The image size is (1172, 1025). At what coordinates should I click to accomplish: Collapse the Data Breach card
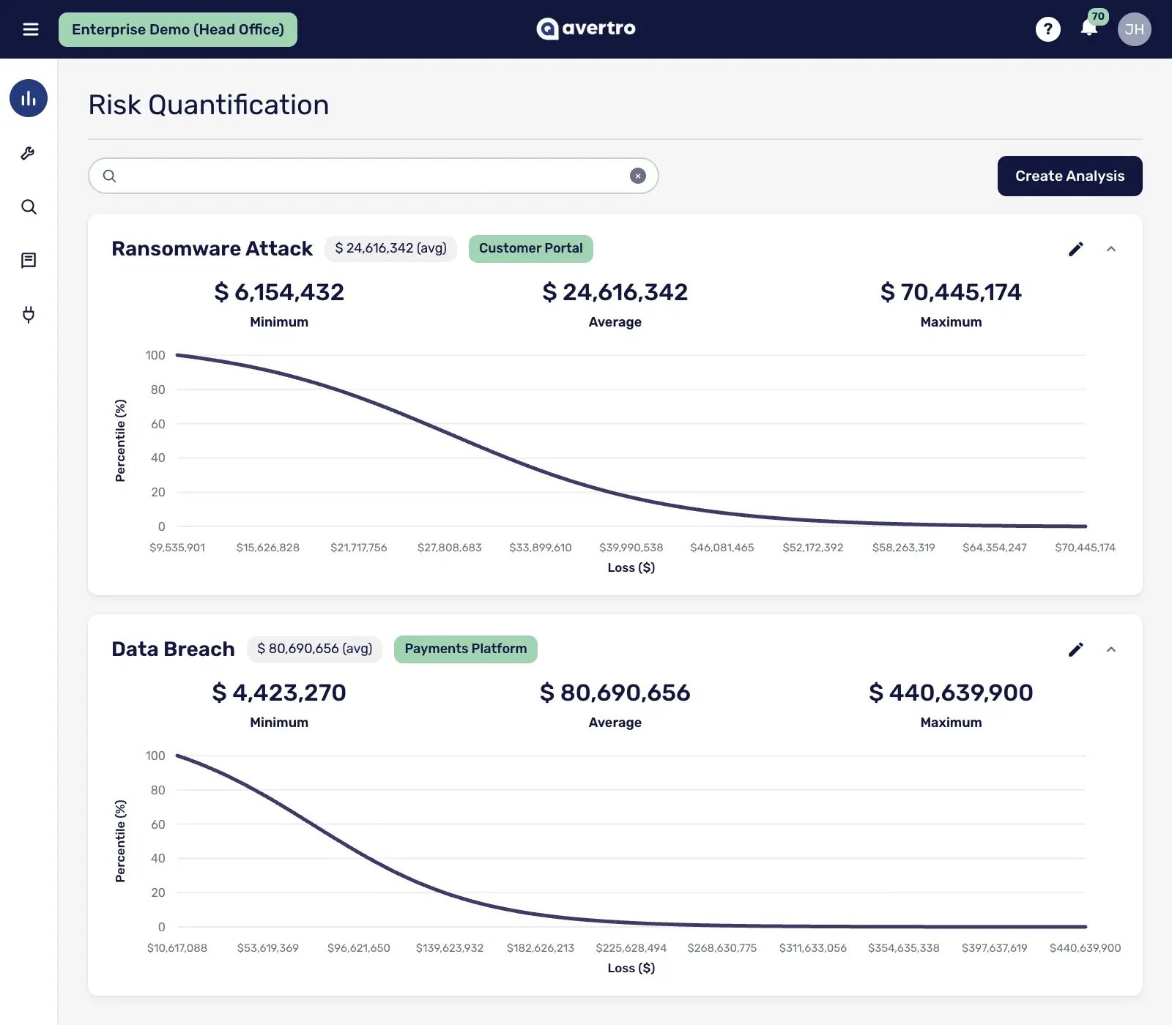pos(1110,649)
